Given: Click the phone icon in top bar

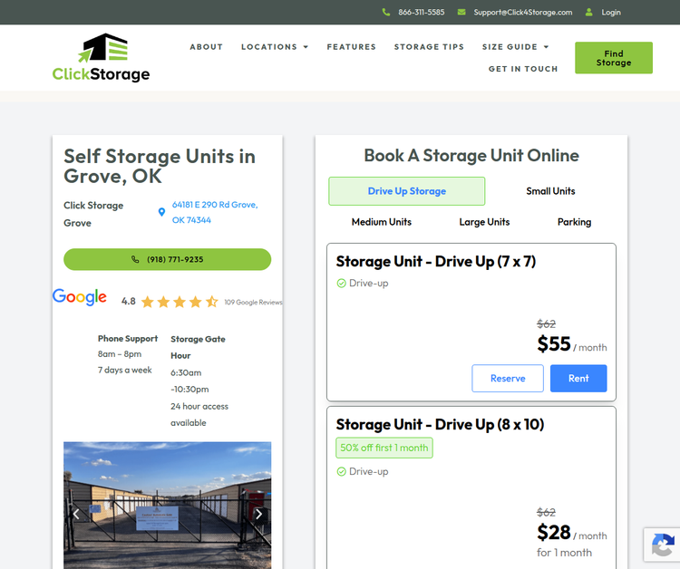Looking at the screenshot, I should point(386,12).
